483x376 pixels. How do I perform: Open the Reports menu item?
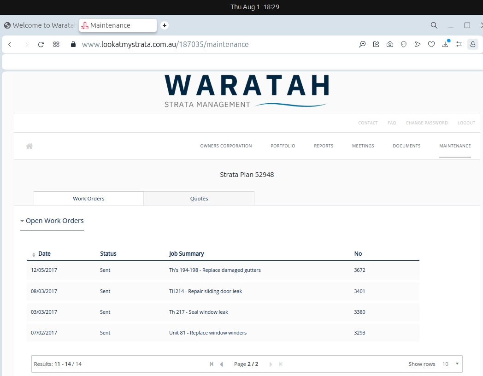324,146
